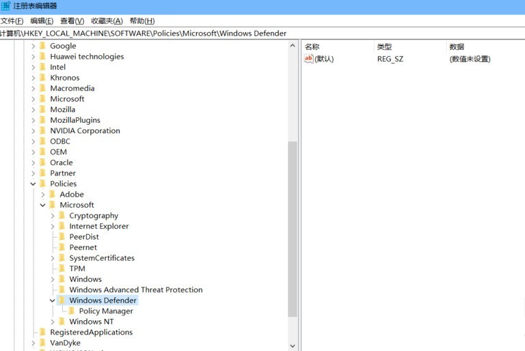Click the tree pane scroll down arrow

click(x=293, y=346)
